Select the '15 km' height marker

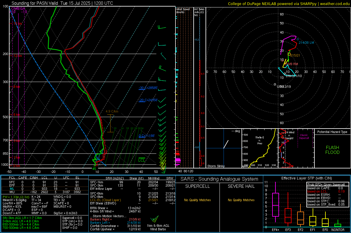click(x=18, y=24)
